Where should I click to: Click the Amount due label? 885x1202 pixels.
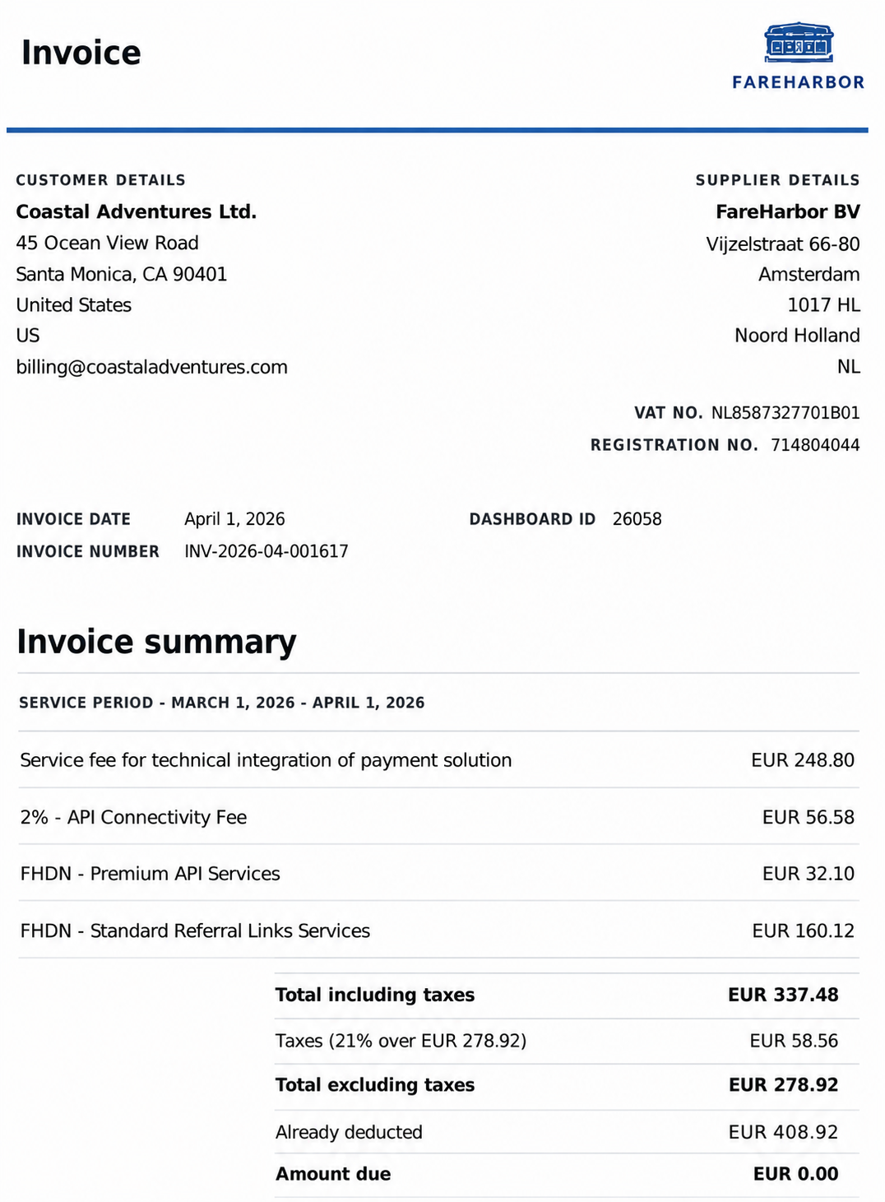[333, 1174]
